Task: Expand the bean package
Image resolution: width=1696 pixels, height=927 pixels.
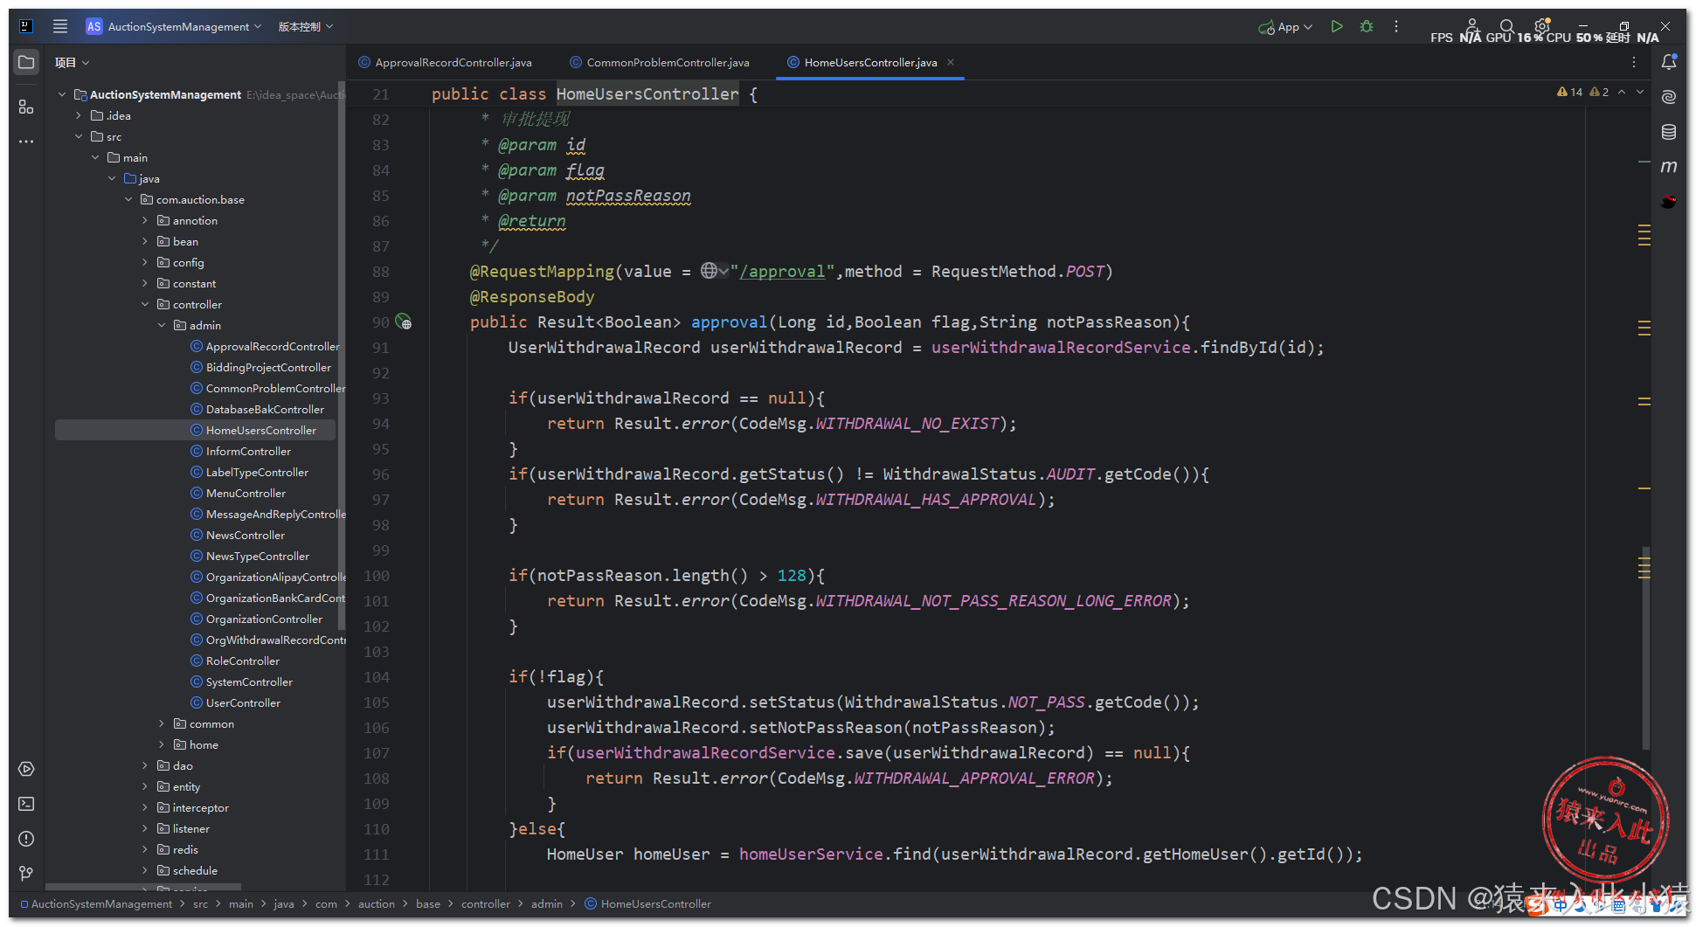Action: click(145, 241)
